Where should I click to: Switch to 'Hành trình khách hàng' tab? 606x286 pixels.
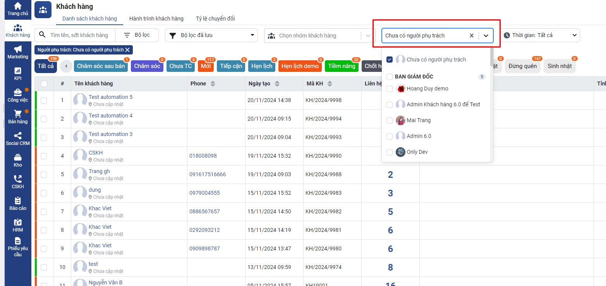[156, 19]
